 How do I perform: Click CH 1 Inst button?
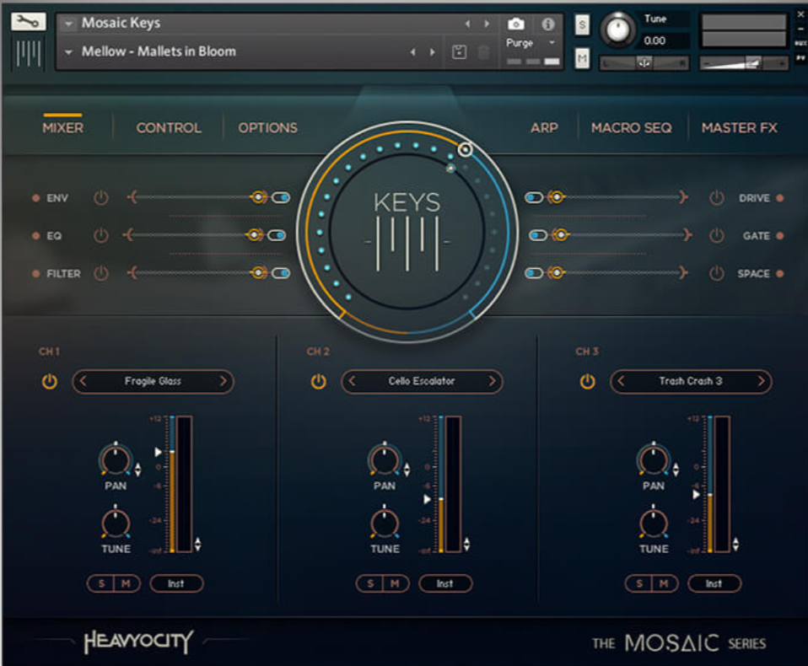pos(176,583)
